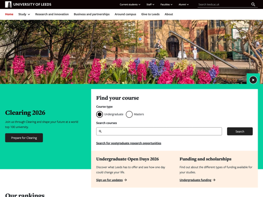Expand the Study menu chevron
This screenshot has width=263, height=197.
(x=29, y=14)
